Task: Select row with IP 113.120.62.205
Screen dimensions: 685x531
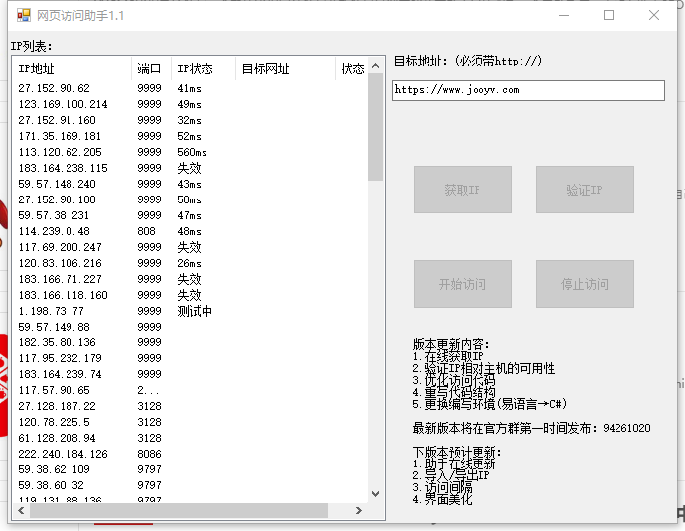Action: (x=191, y=152)
